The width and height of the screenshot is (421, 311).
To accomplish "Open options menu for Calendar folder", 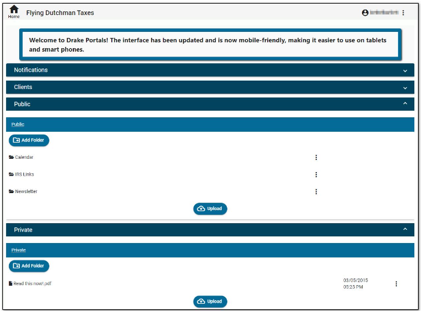I will (316, 158).
